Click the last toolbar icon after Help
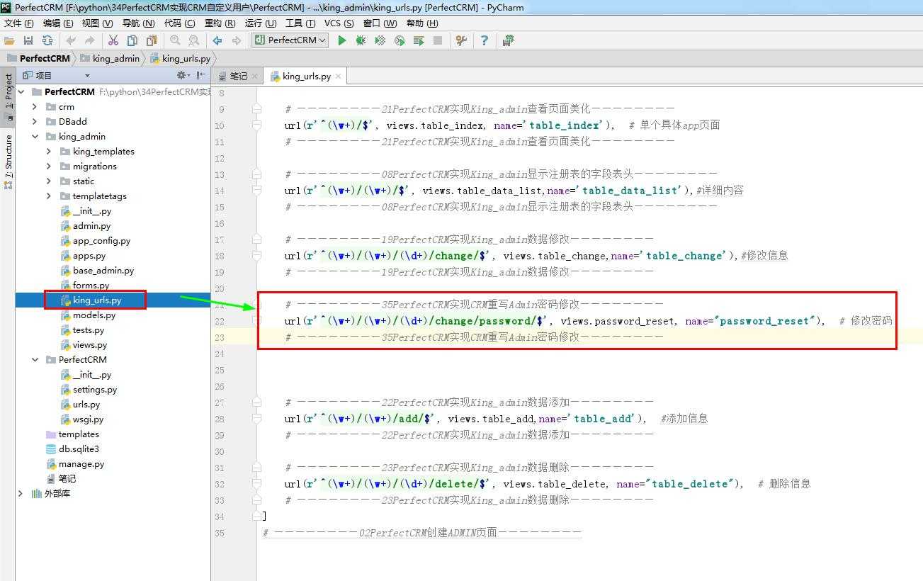 pyautogui.click(x=508, y=40)
